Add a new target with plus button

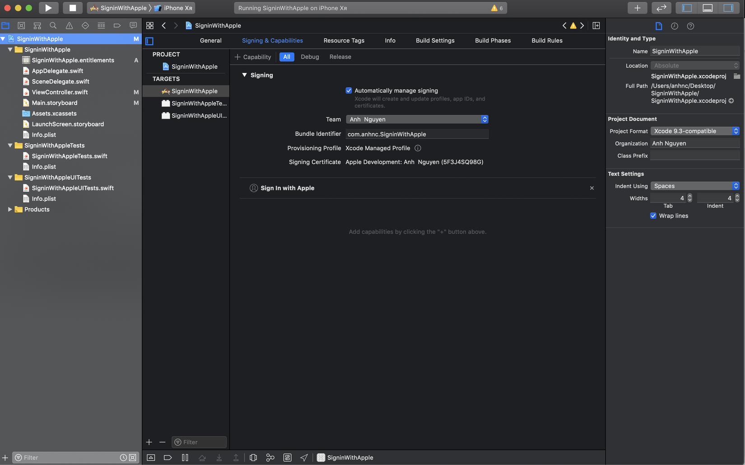149,442
